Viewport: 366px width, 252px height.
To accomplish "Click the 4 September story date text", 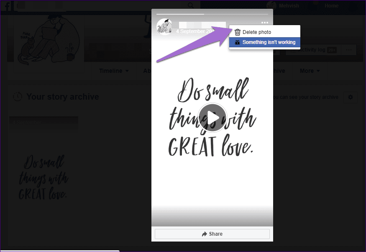I will (195, 31).
